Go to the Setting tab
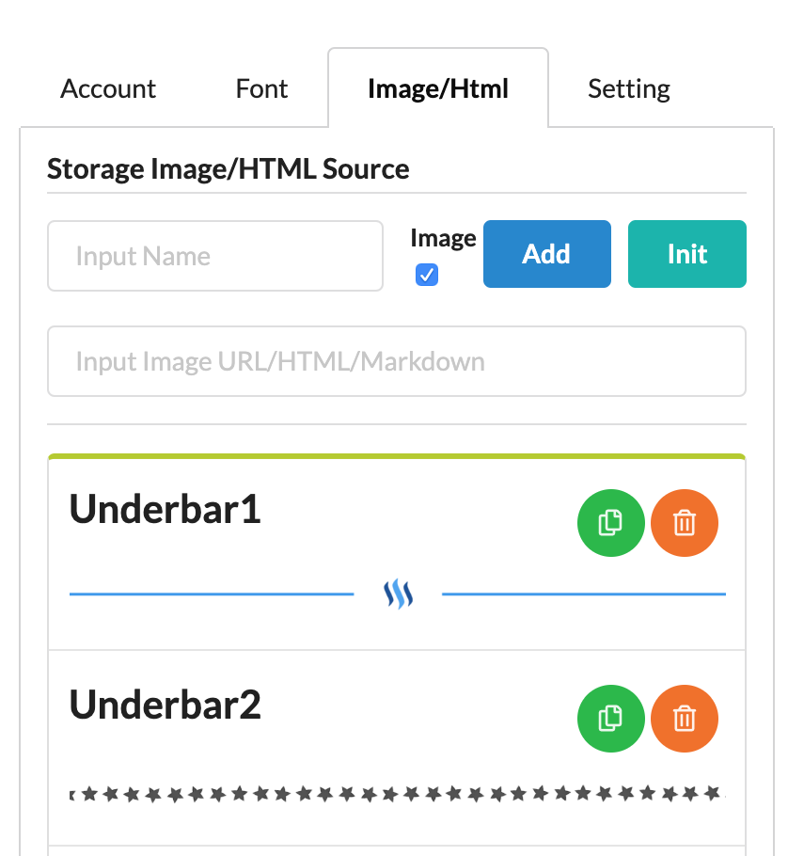Image resolution: width=788 pixels, height=856 pixels. 629,89
